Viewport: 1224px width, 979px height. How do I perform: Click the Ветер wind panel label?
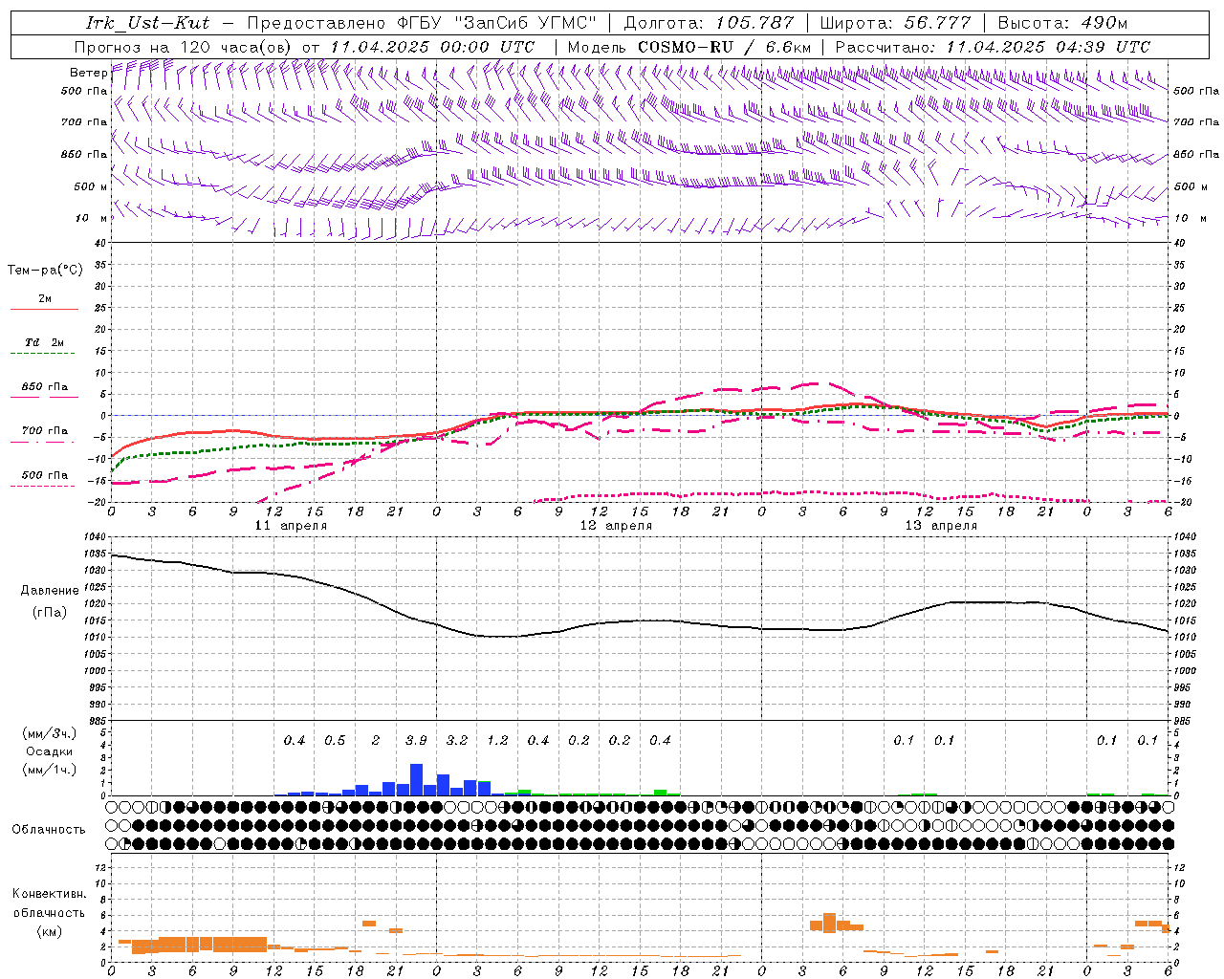[x=88, y=73]
